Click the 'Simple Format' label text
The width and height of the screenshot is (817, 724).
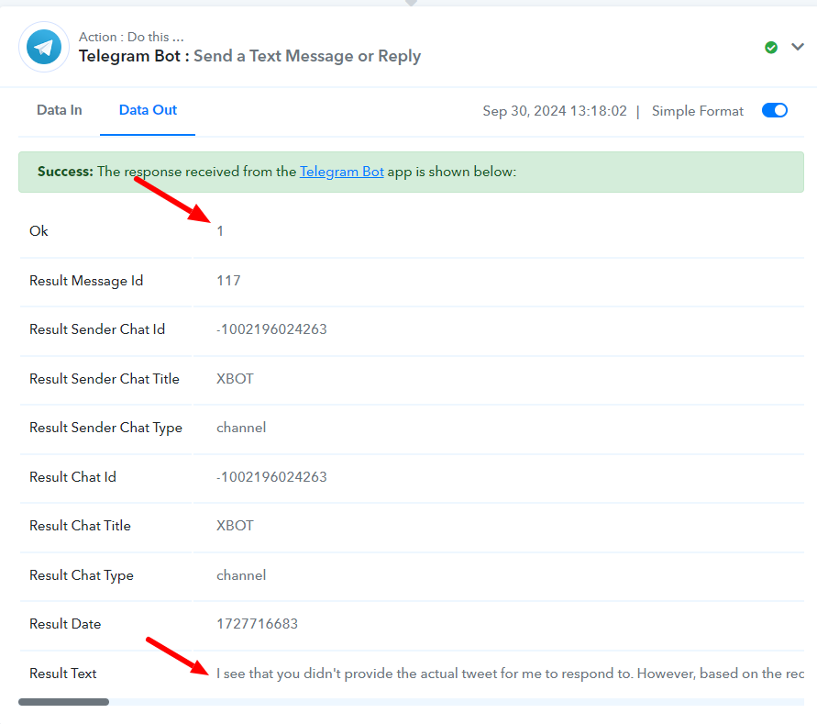[x=697, y=111]
